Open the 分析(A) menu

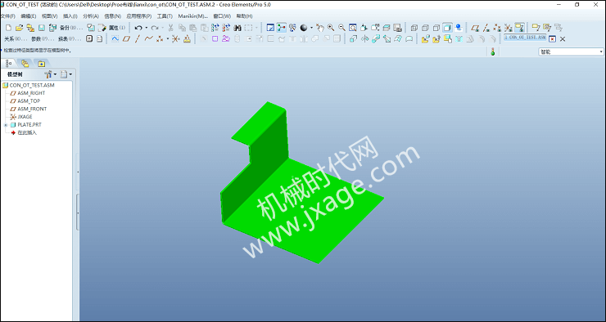pyautogui.click(x=91, y=16)
